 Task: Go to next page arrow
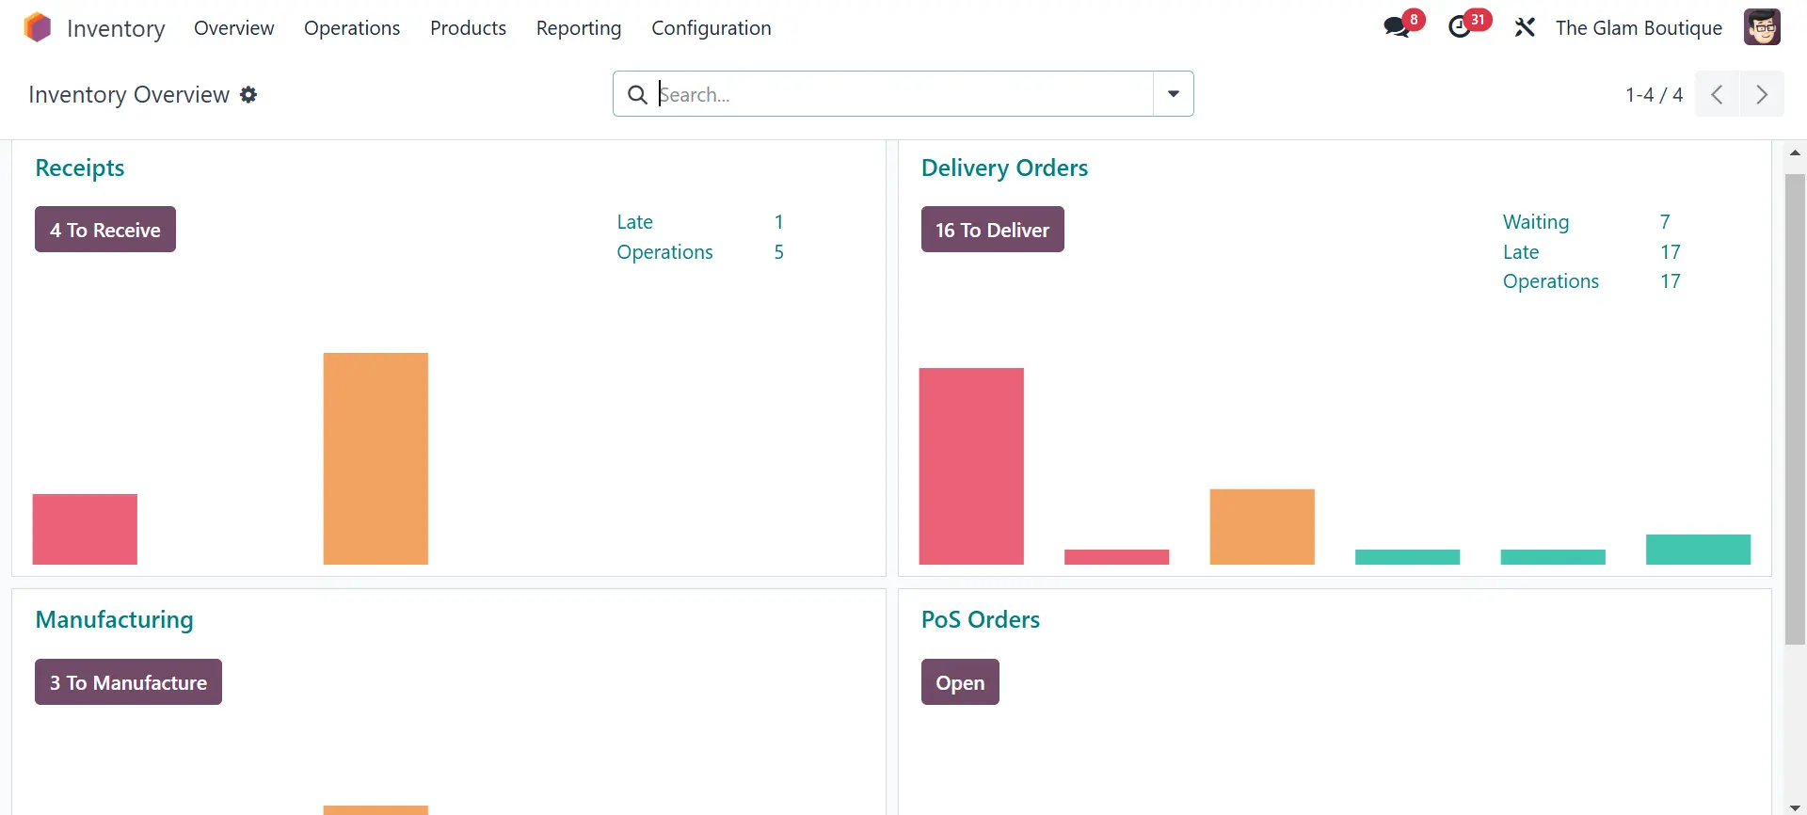(1762, 94)
